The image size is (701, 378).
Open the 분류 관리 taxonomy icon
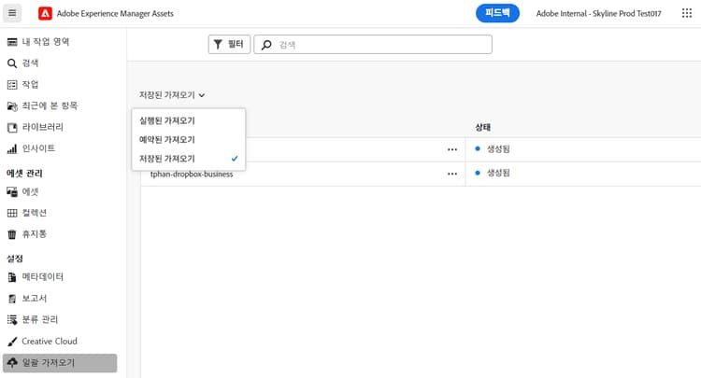point(12,319)
